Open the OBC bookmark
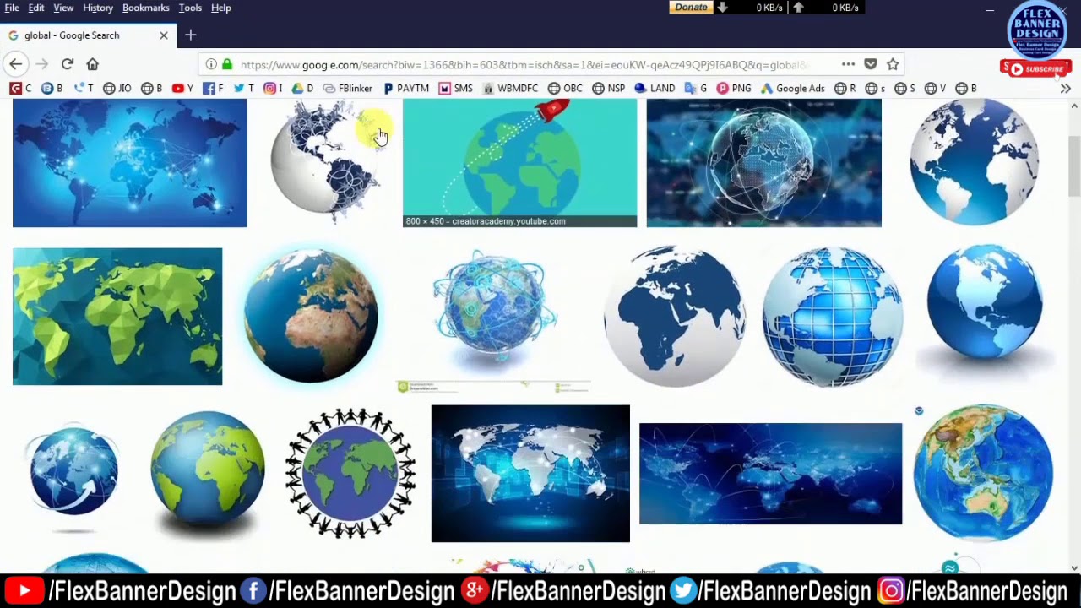1081x608 pixels. (x=565, y=88)
